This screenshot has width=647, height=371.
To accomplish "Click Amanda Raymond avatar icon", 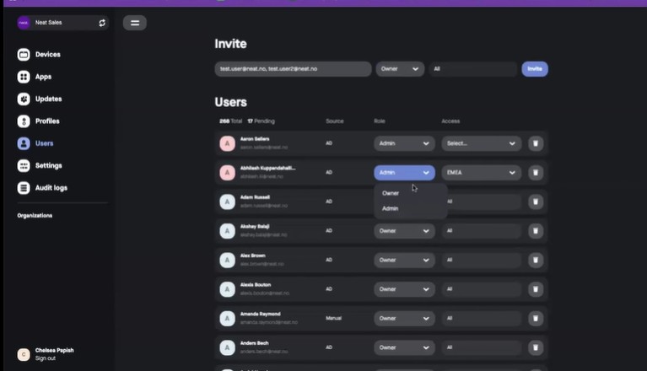I will coord(228,319).
